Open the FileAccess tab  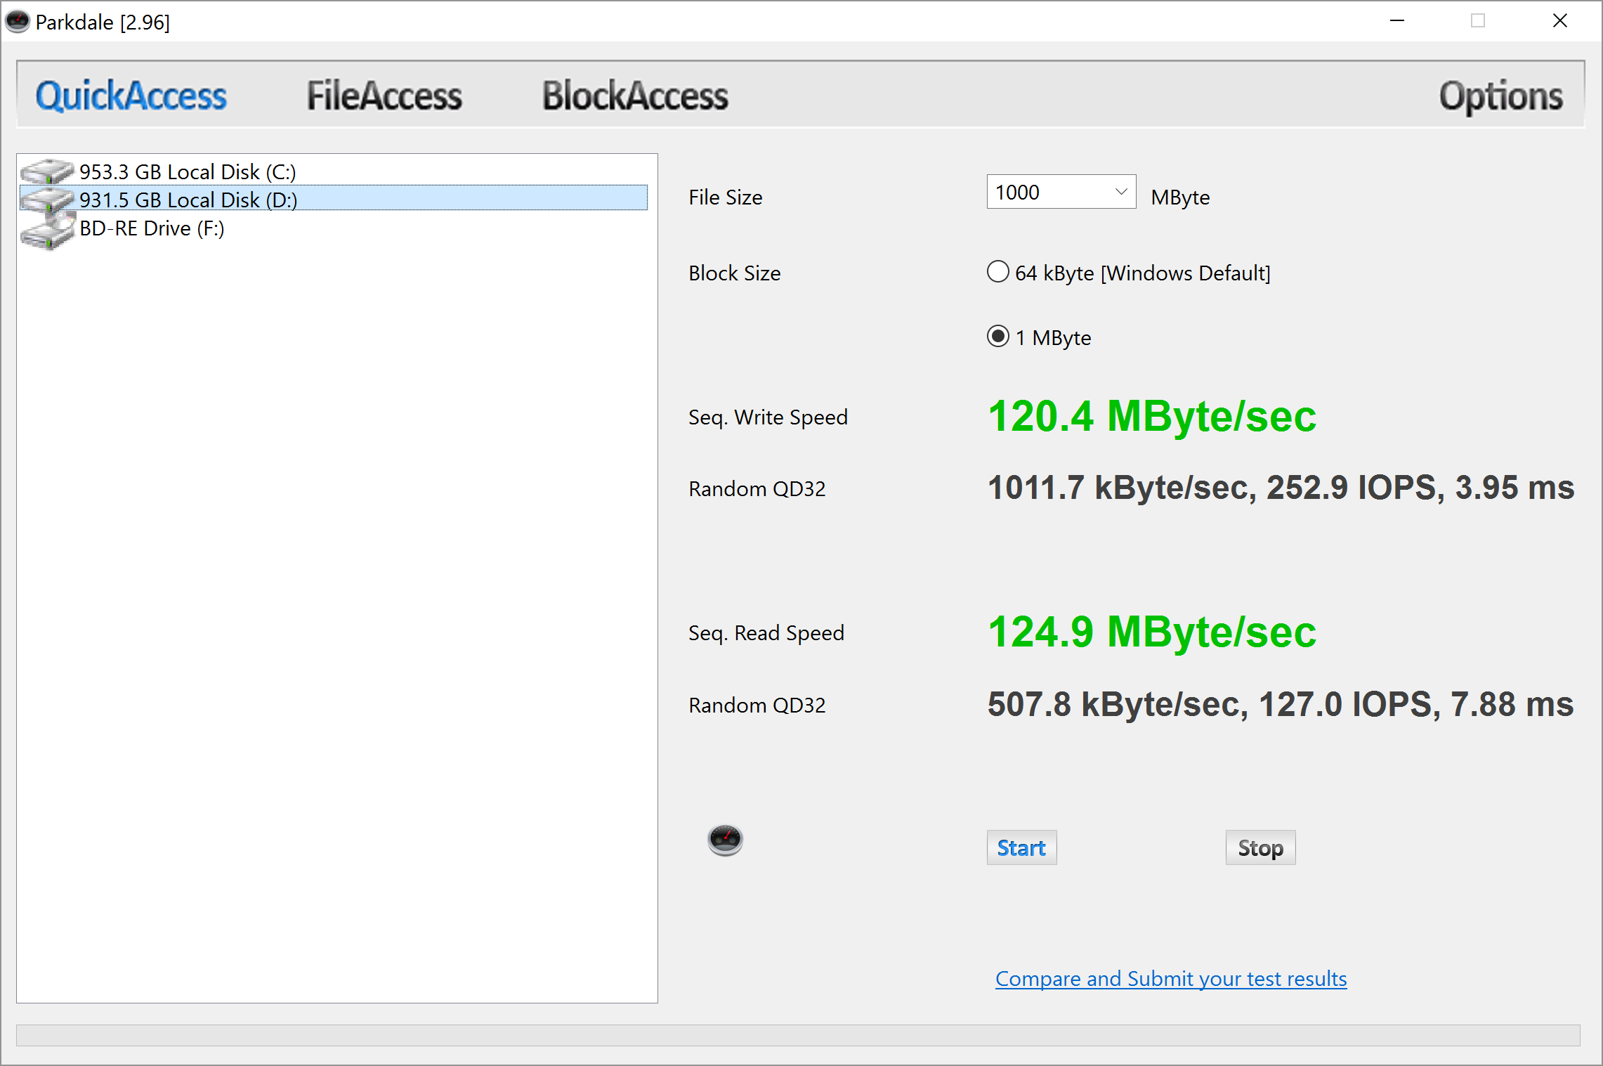click(x=384, y=96)
